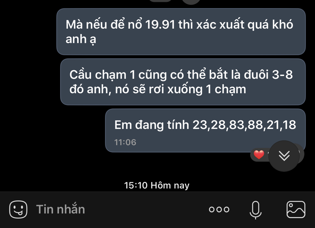Open the sticker and emoji picker
This screenshot has width=315, height=228.
pyautogui.click(x=18, y=209)
